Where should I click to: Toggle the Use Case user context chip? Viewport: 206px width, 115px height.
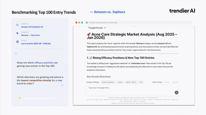point(175,82)
